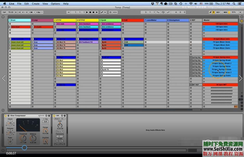
Task: Open the Edit menu
Action: 27,4
